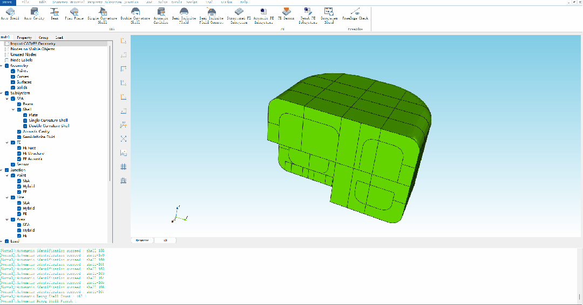Toggle the Sensor checkbox

pos(13,164)
